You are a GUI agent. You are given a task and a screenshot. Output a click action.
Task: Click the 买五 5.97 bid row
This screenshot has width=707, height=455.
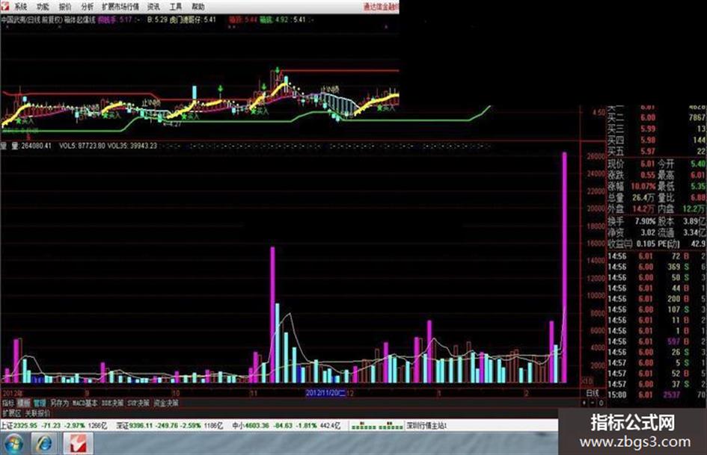click(657, 152)
